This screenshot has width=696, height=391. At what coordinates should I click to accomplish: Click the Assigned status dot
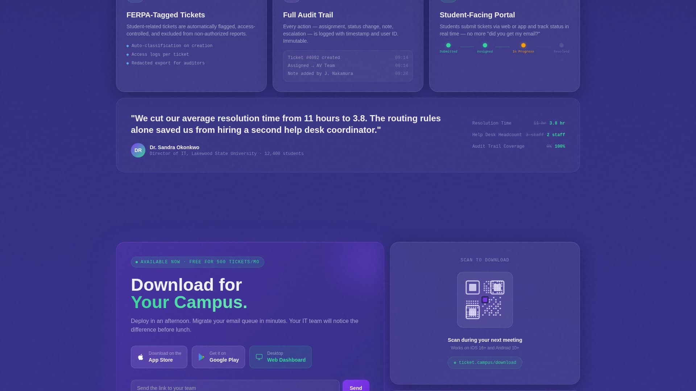(x=485, y=45)
